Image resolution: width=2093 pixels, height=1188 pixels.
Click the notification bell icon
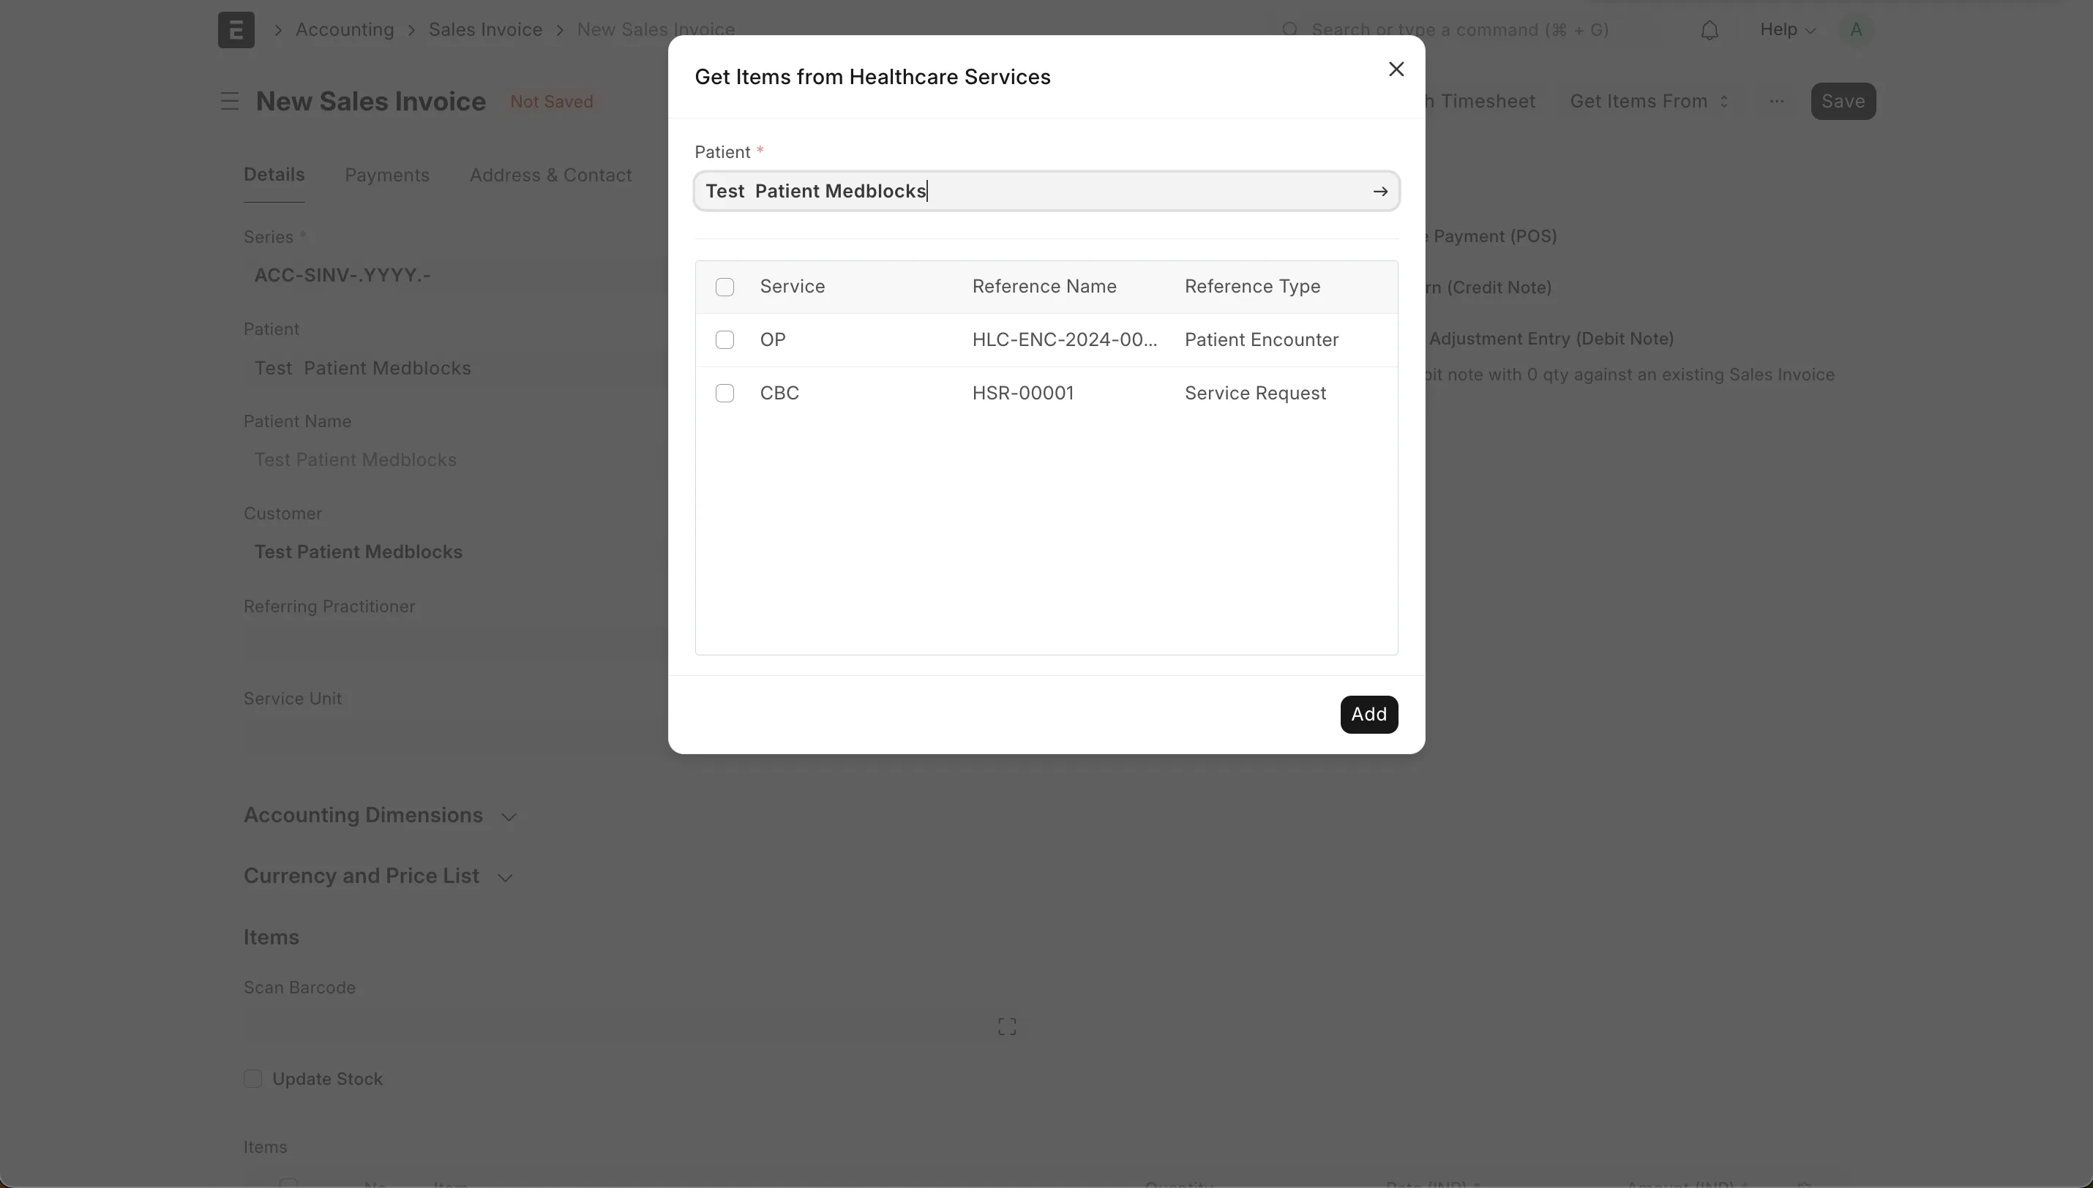pos(1710,30)
